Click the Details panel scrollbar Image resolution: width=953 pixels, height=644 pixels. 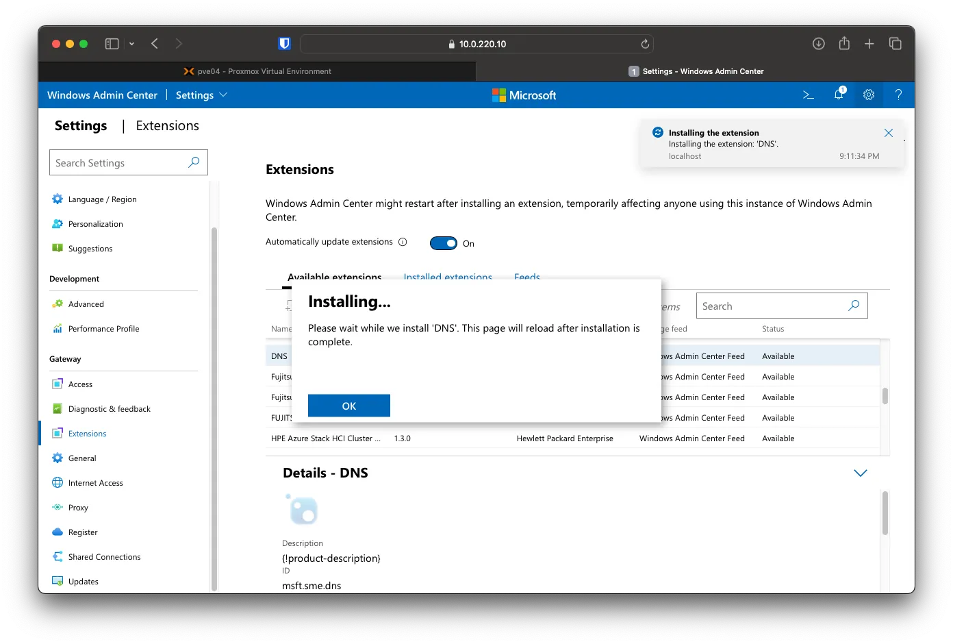coord(885,513)
